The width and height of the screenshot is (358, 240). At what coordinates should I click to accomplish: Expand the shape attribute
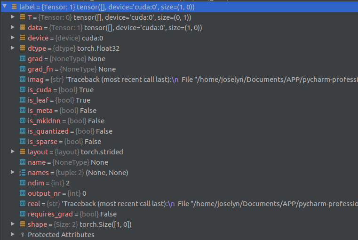click(x=13, y=224)
